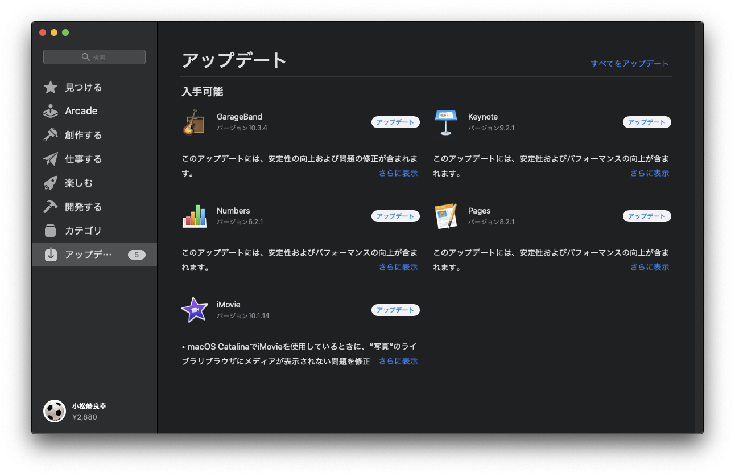The width and height of the screenshot is (735, 476).
Task: Open the Arcade sidebar section
Action: [x=94, y=111]
